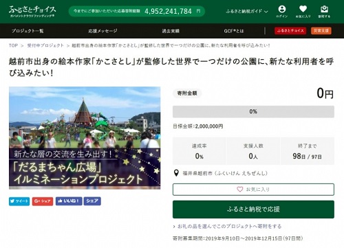Share the project with the ツイート button
This screenshot has height=248, width=344.
tap(19, 201)
